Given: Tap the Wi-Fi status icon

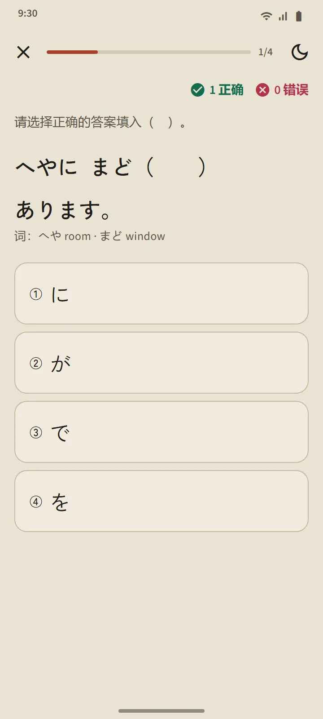Looking at the screenshot, I should tap(266, 16).
